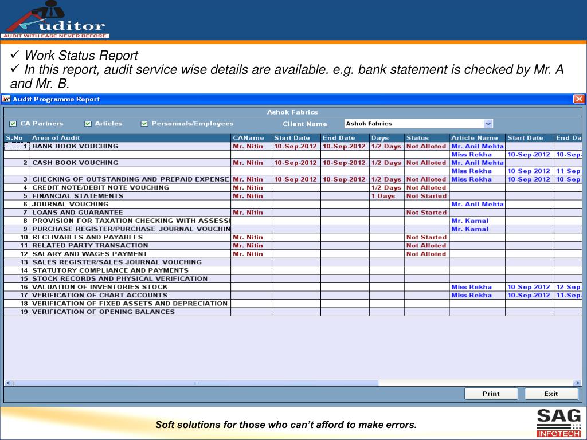Screen dimensions: 587x440
Task: Select CREDIT NOTE/DEBIT NOTE VOUCHING row
Action: click(x=293, y=187)
